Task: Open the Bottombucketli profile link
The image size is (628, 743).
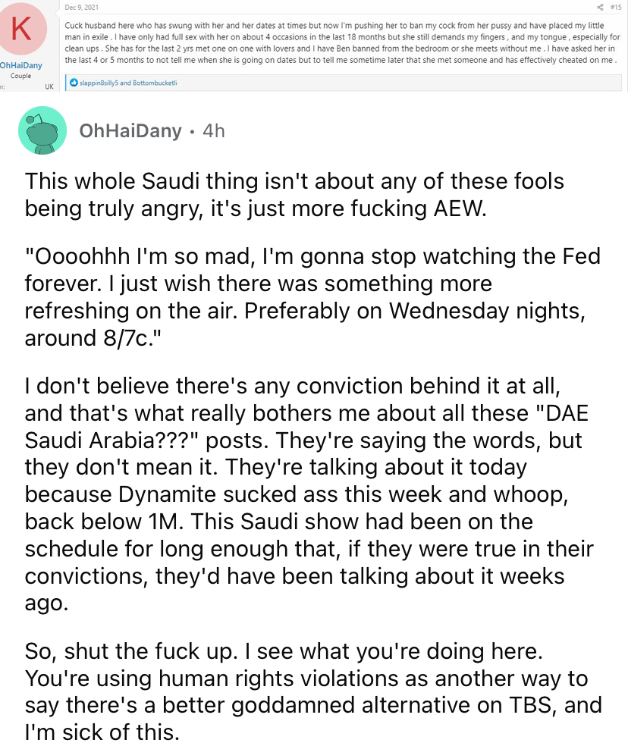Action: 155,83
